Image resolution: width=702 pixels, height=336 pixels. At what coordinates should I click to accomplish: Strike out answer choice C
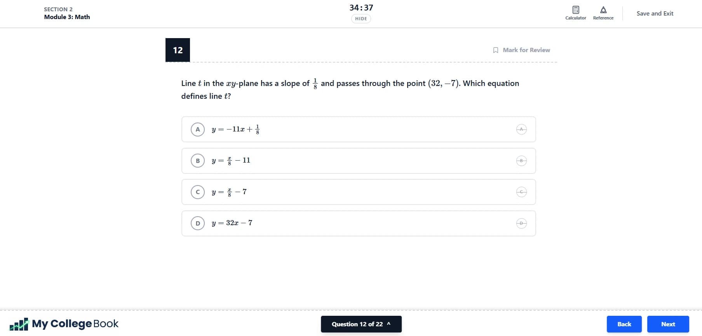521,192
